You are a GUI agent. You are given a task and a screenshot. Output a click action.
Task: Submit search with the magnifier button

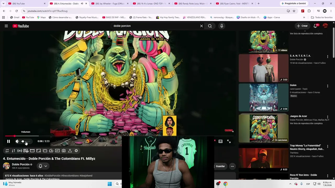click(x=210, y=26)
